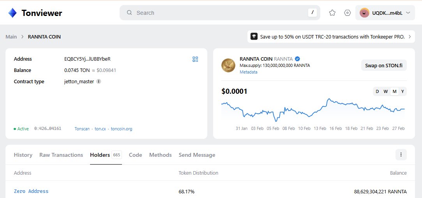Viewport: 422px width, 198px height.
Task: Open the Tonkeeper PRO banner chevron
Action: pos(410,37)
